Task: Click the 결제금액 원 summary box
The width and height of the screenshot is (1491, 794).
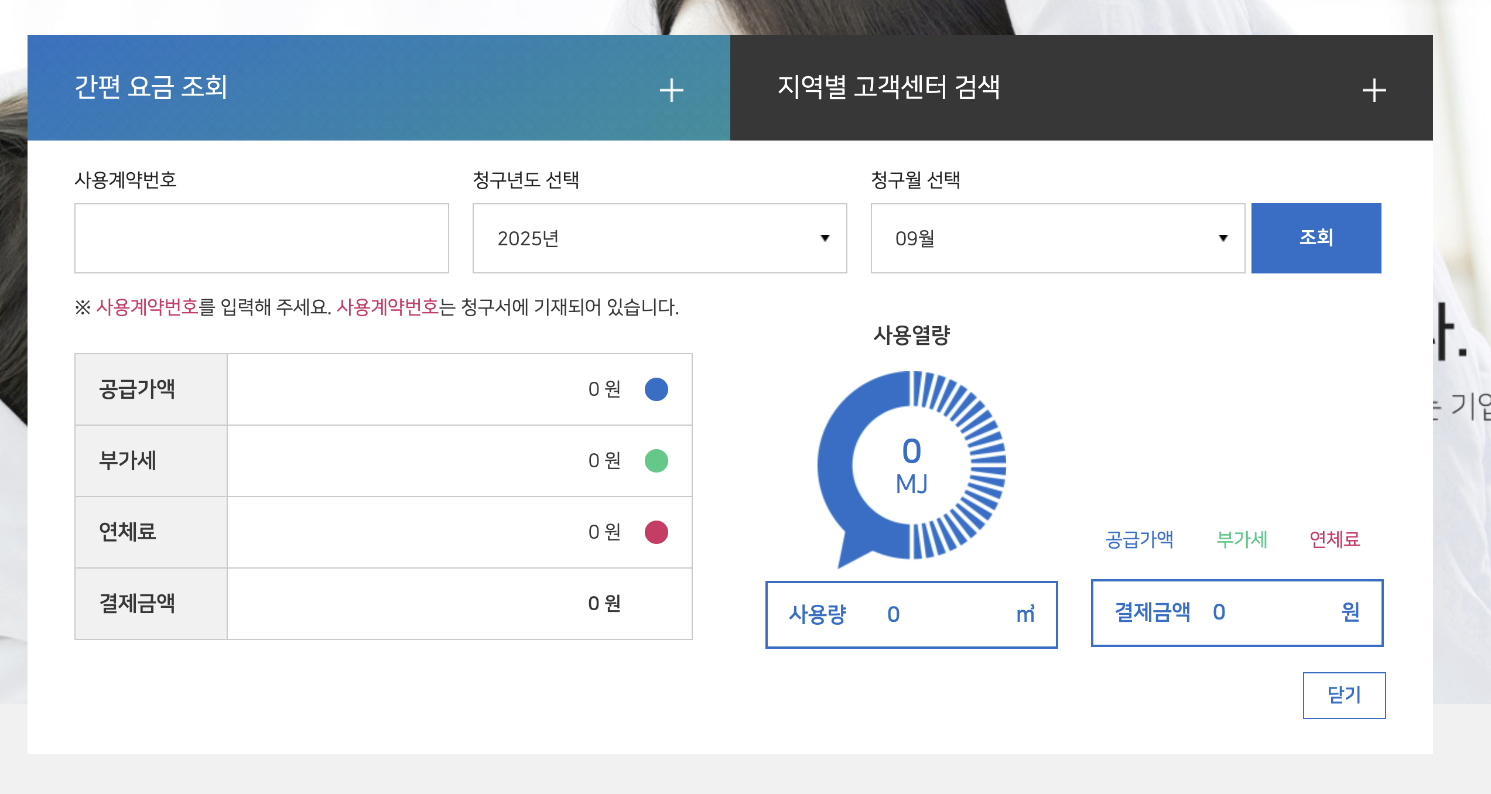Action: (x=1237, y=612)
